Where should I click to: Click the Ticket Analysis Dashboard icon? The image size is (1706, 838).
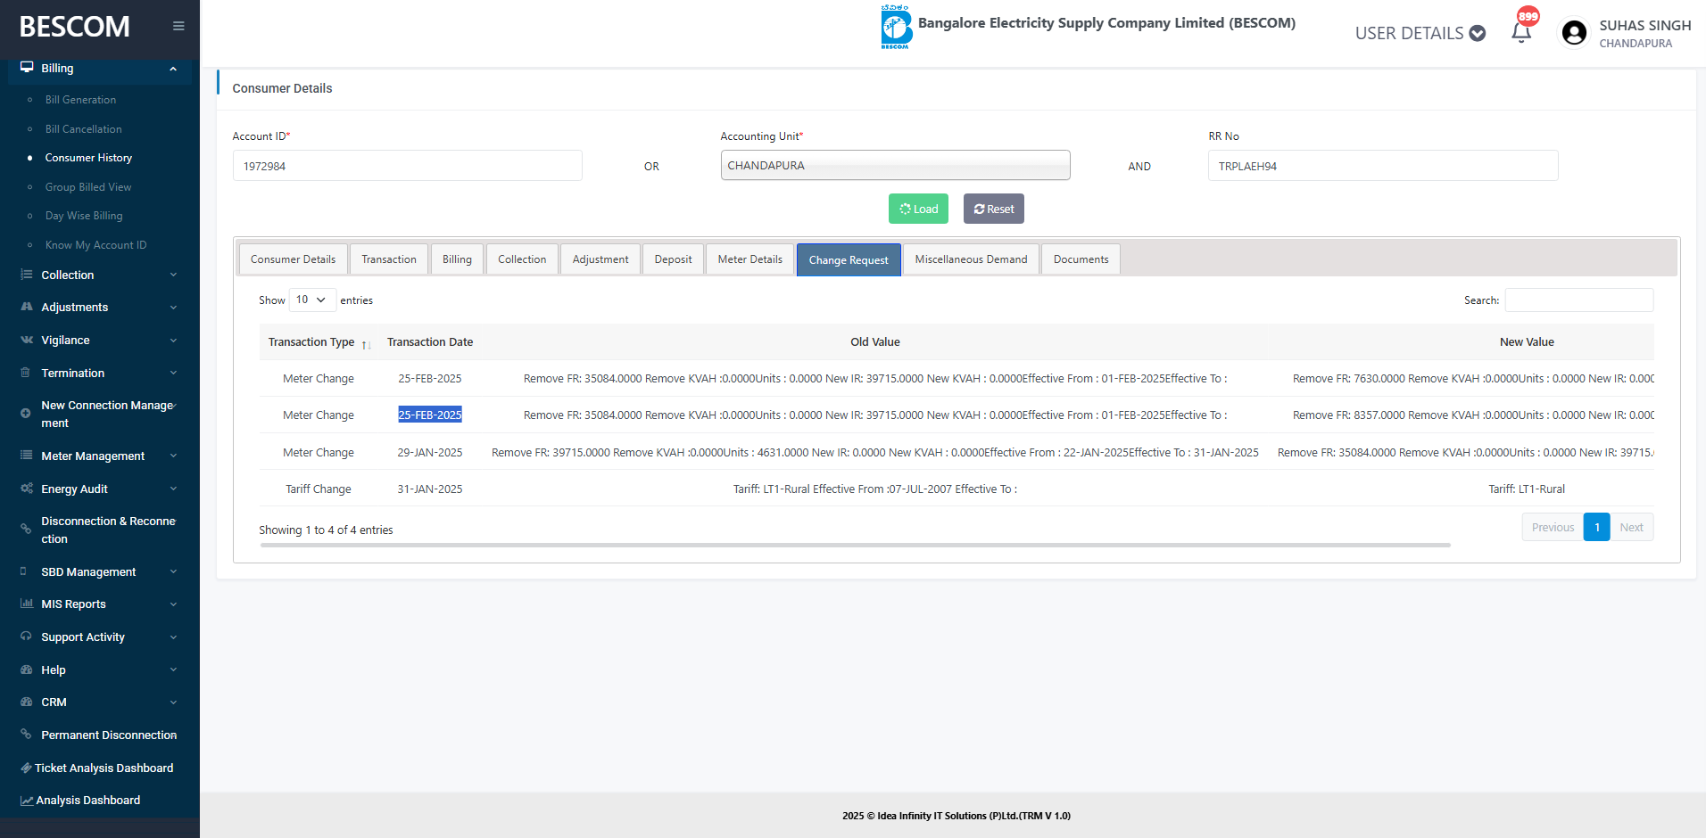pos(27,768)
